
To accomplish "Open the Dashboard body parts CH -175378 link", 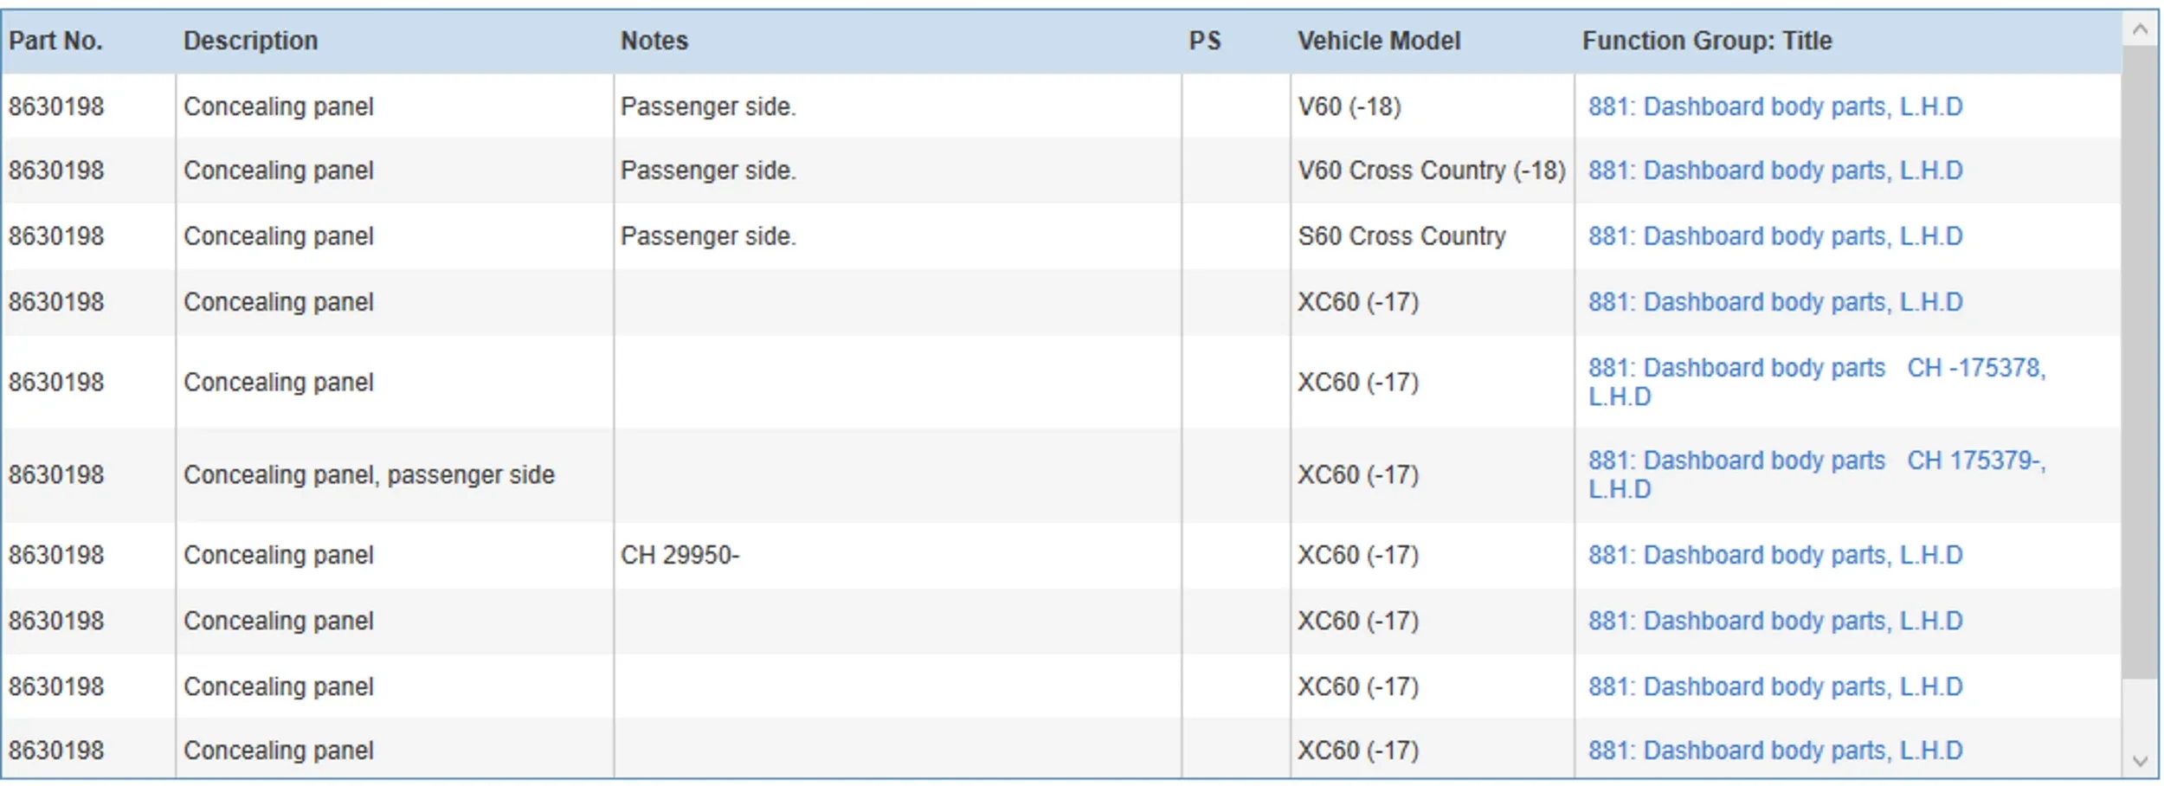I will point(1816,369).
